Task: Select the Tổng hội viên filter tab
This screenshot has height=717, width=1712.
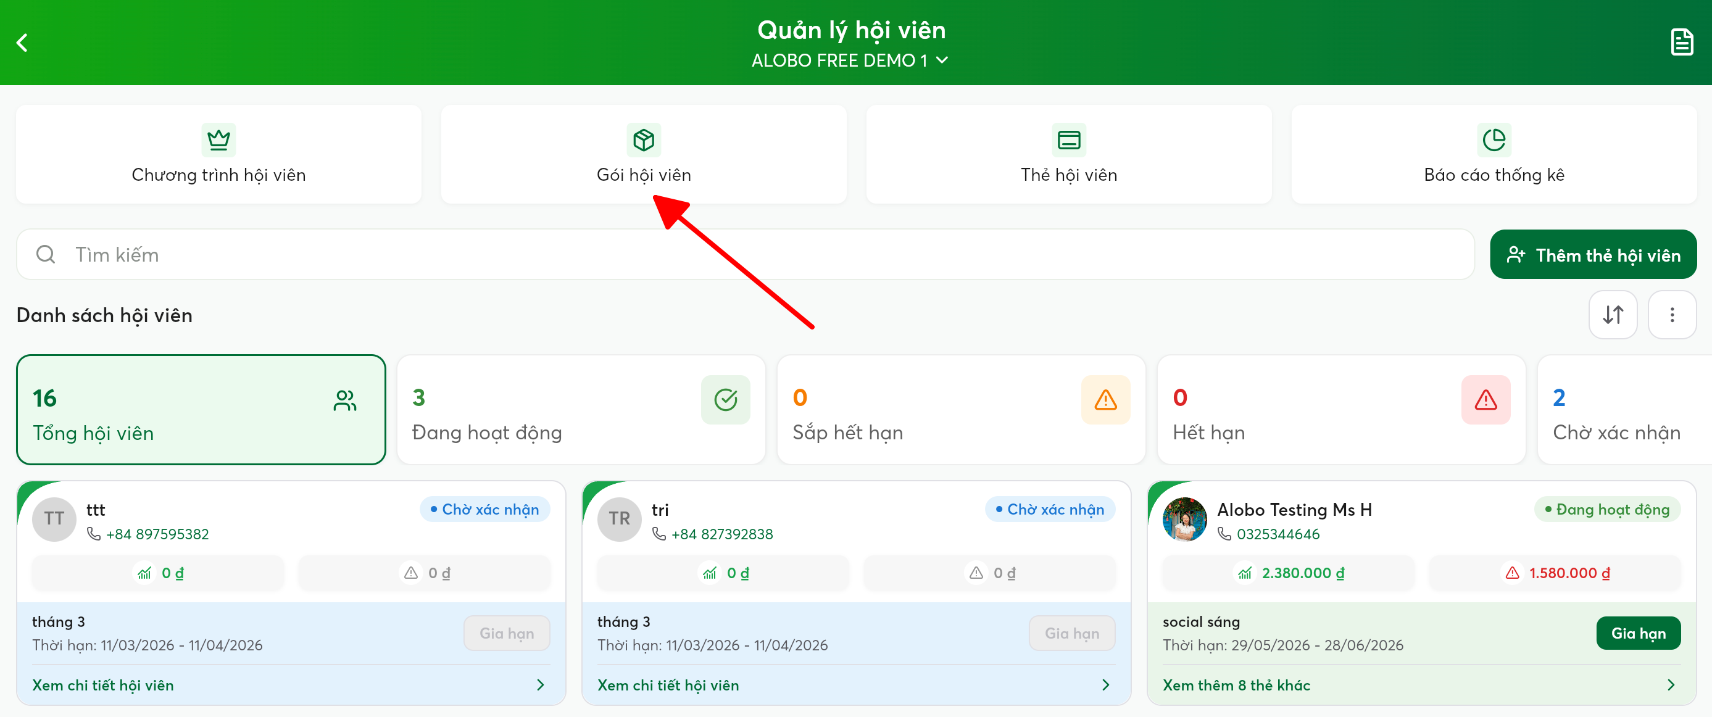Action: tap(201, 409)
